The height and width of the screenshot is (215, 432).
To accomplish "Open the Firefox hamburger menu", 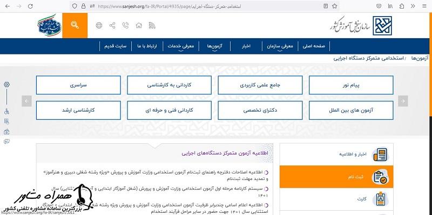I will (x=424, y=6).
